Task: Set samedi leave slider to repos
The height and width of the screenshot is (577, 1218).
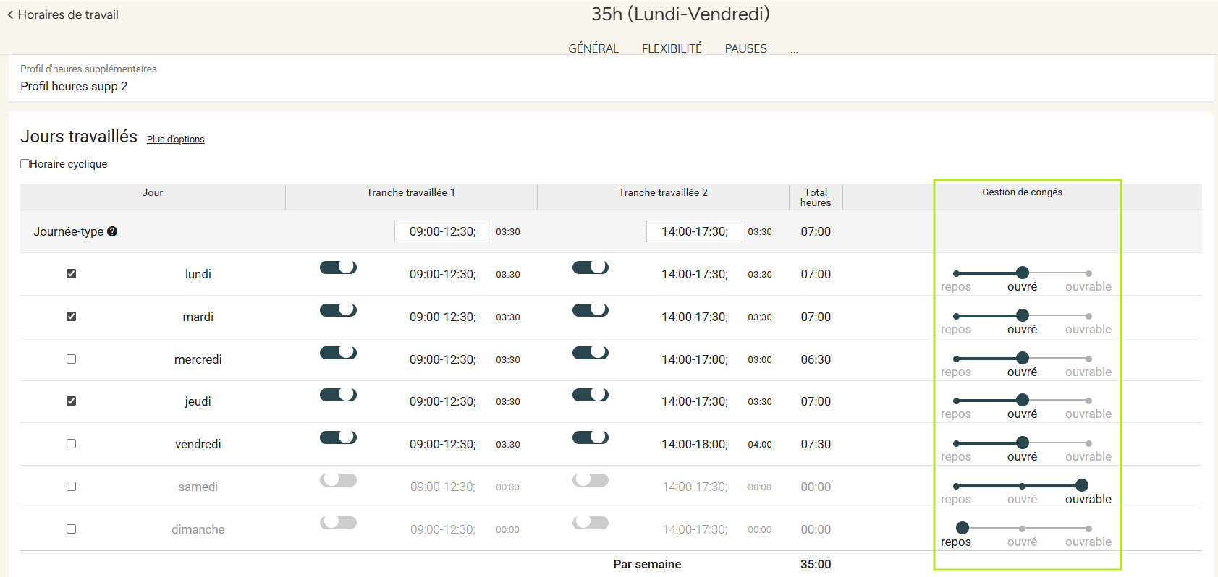Action: coord(956,486)
